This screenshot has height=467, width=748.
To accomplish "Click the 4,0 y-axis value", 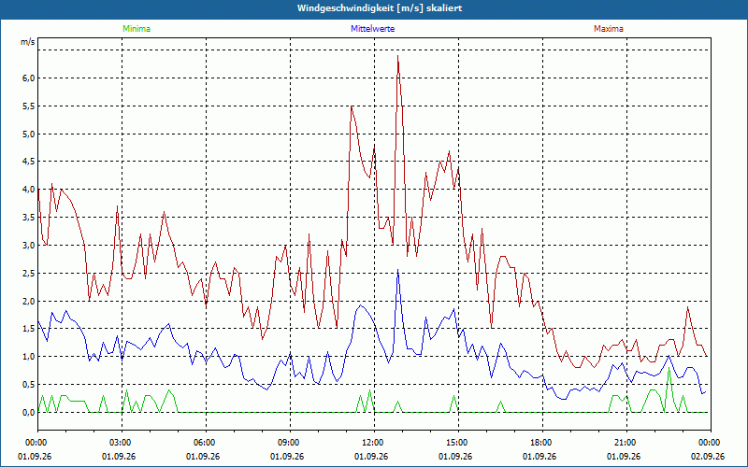I will tap(29, 190).
